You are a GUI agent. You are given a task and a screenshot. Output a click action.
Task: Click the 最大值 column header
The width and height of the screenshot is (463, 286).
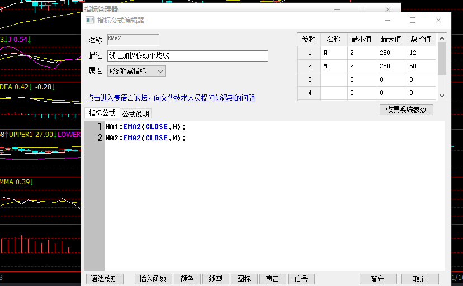click(391, 39)
